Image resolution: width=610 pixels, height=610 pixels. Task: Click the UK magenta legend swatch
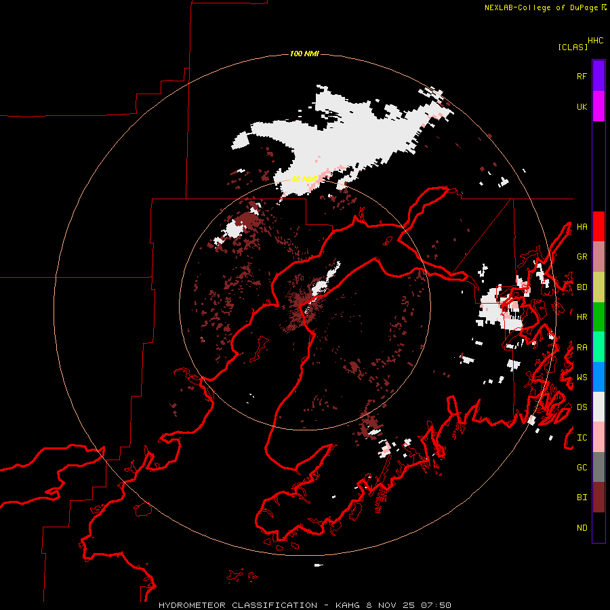point(598,106)
